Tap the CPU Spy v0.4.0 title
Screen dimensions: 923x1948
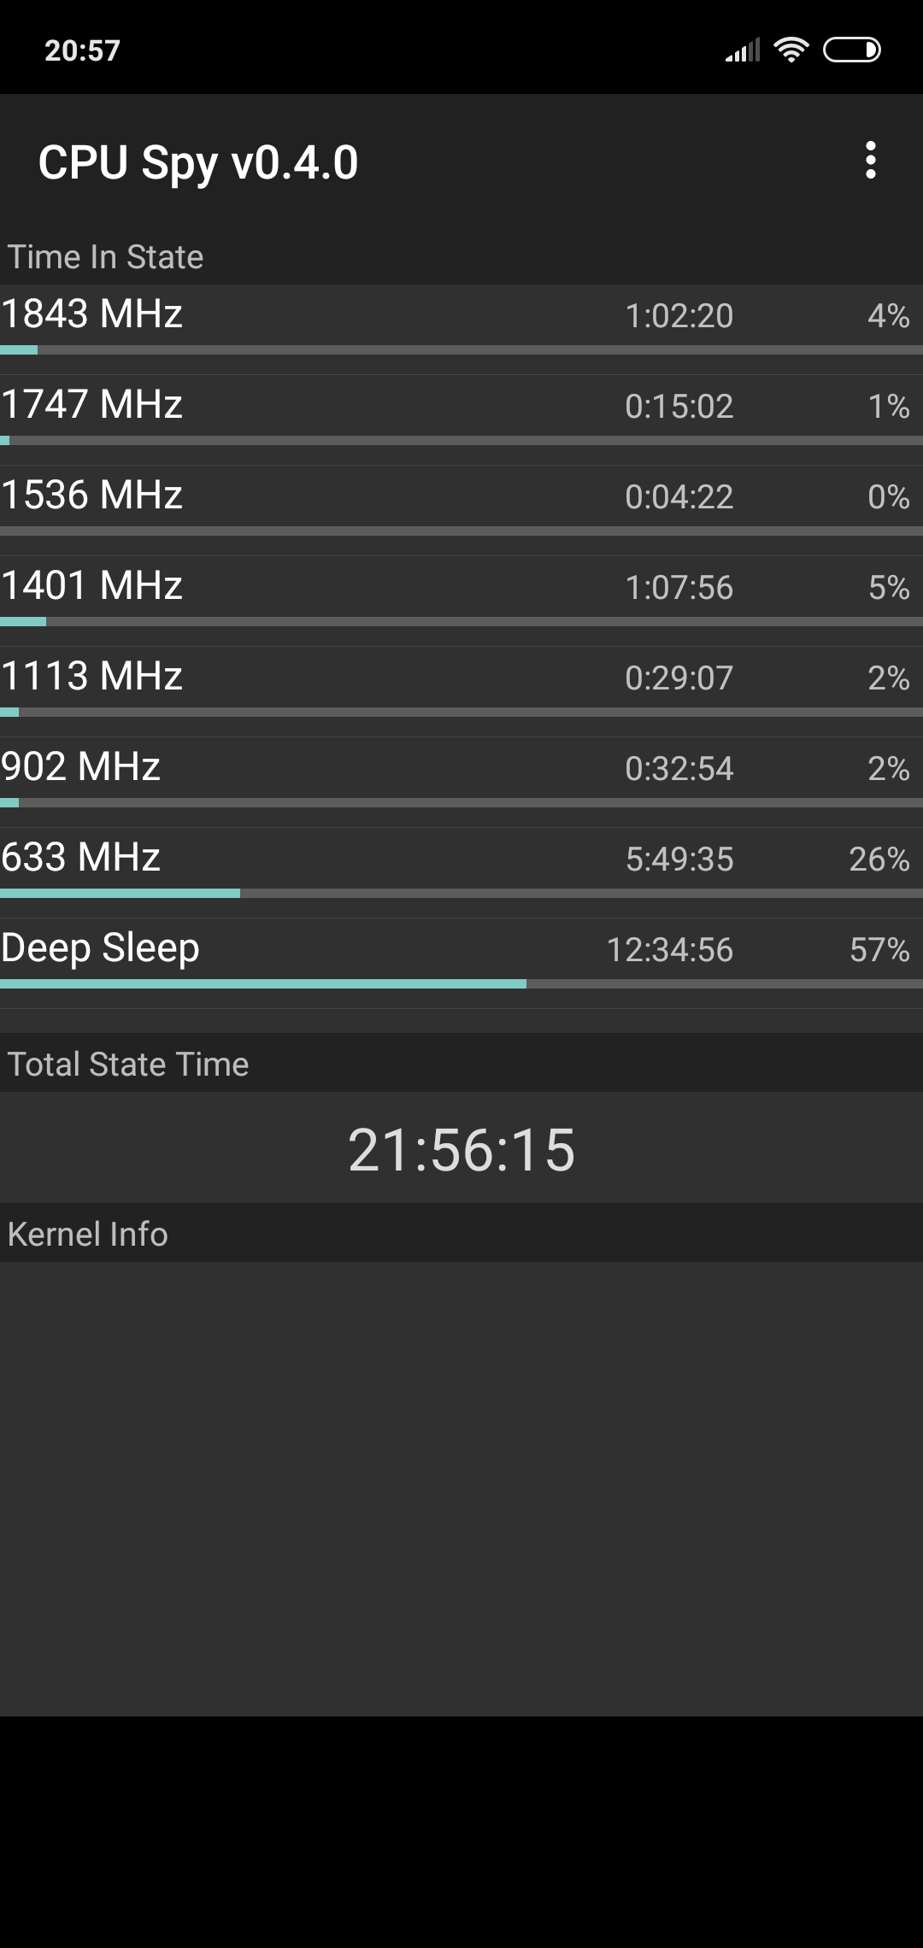tap(198, 162)
